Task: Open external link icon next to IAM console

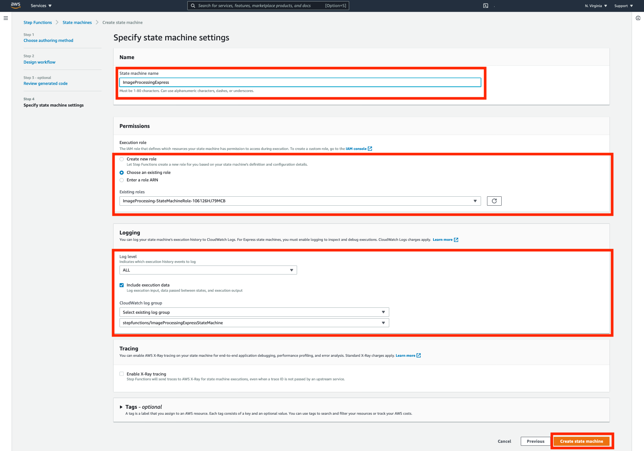Action: (370, 149)
